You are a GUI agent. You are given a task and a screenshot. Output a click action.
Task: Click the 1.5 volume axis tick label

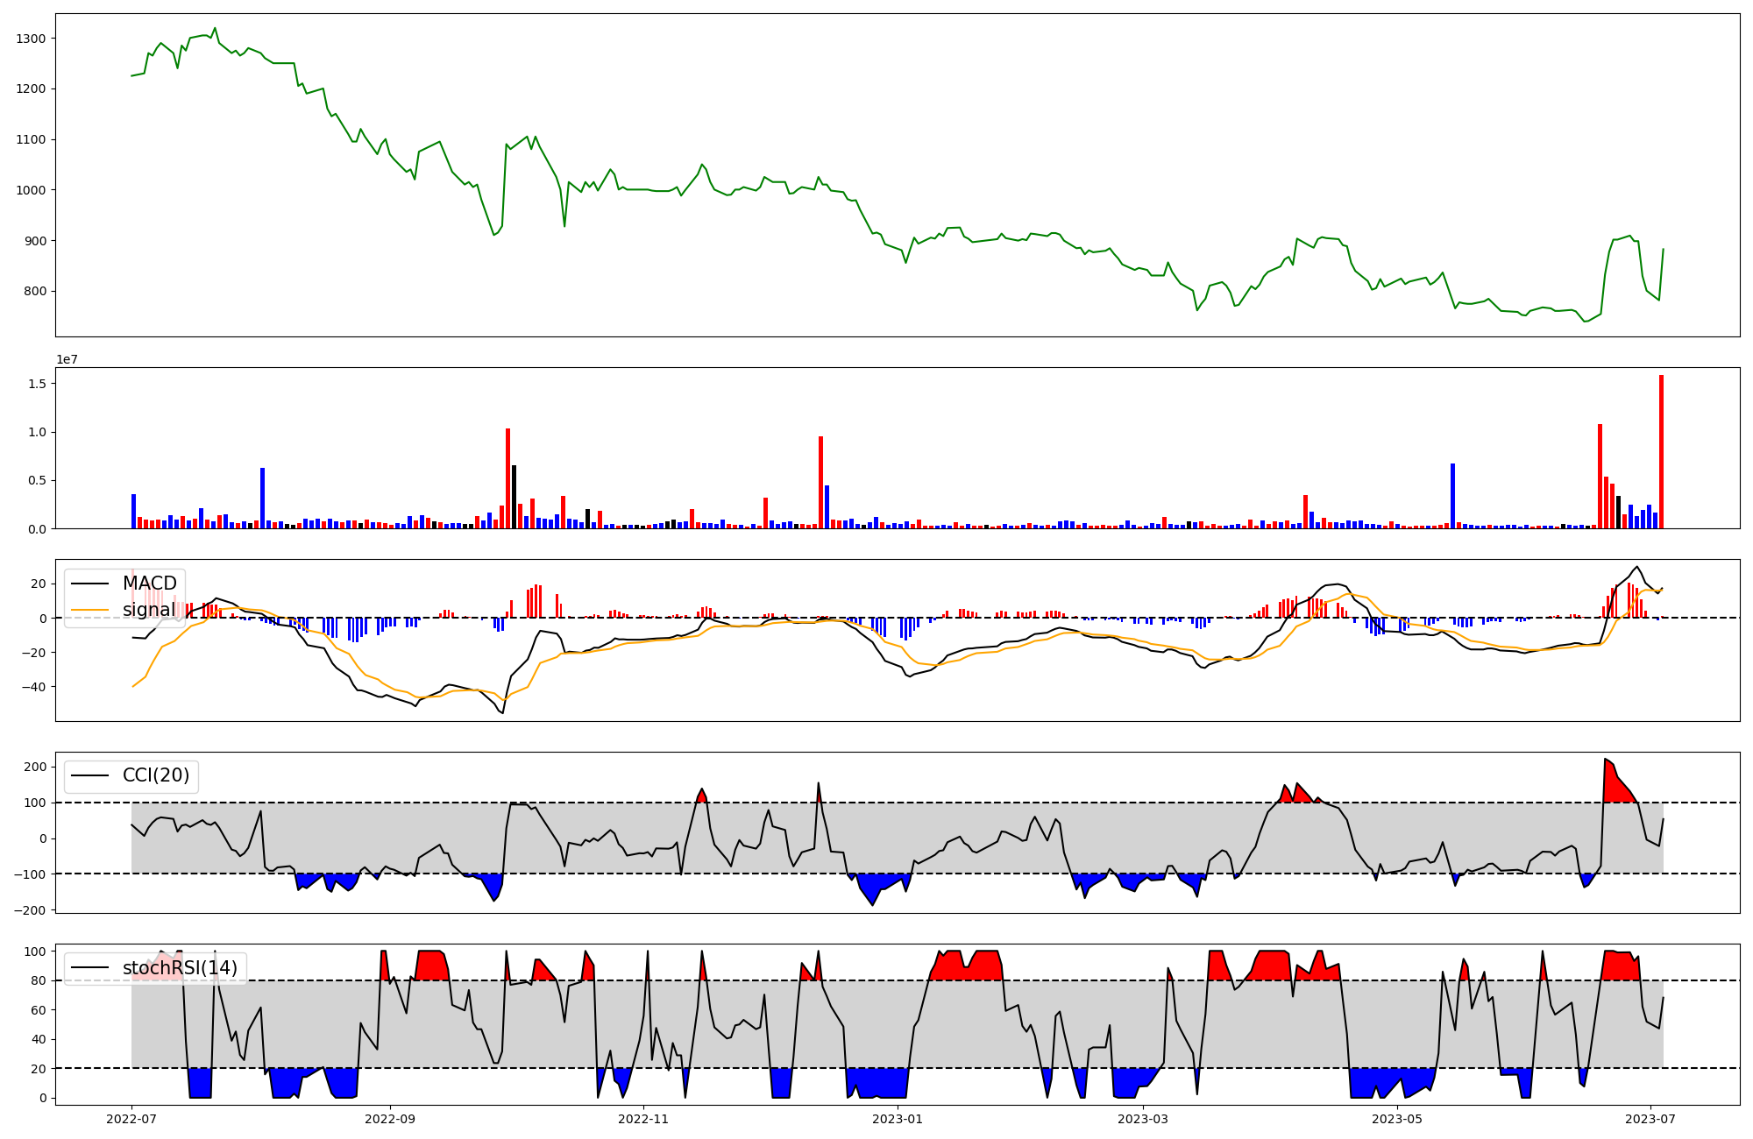pyautogui.click(x=39, y=384)
